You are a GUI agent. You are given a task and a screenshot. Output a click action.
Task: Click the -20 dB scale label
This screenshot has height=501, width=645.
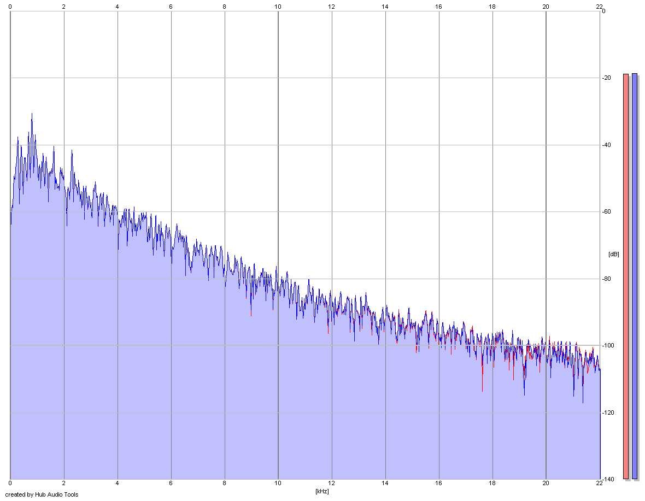pos(606,78)
